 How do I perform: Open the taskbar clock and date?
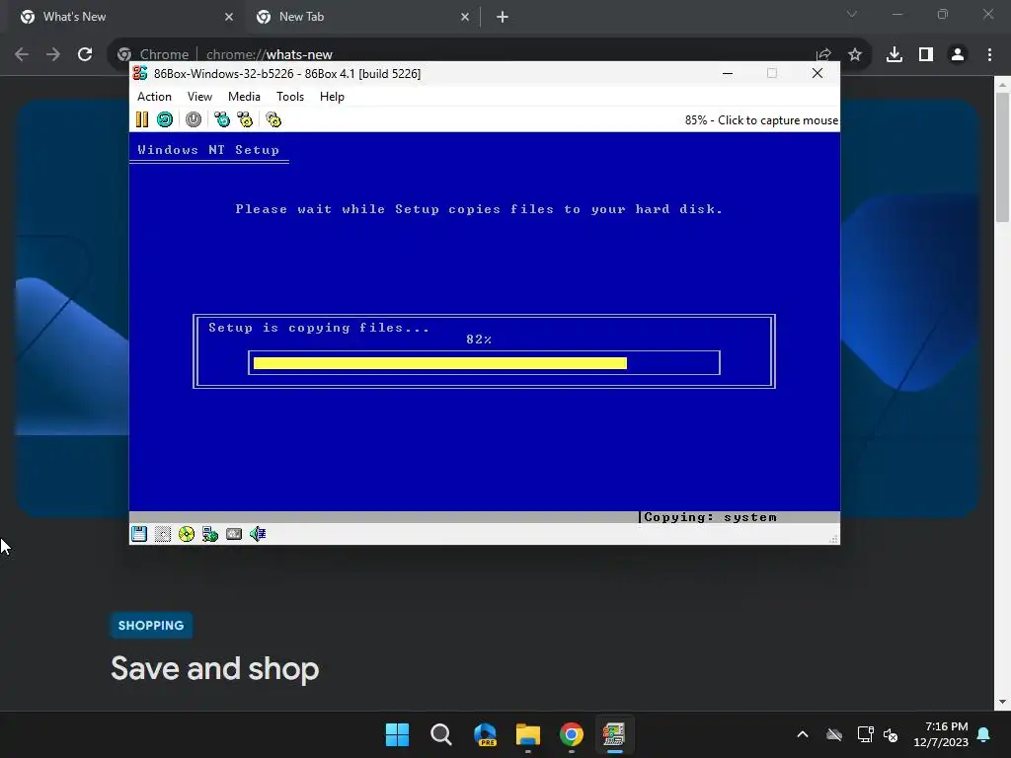point(941,734)
